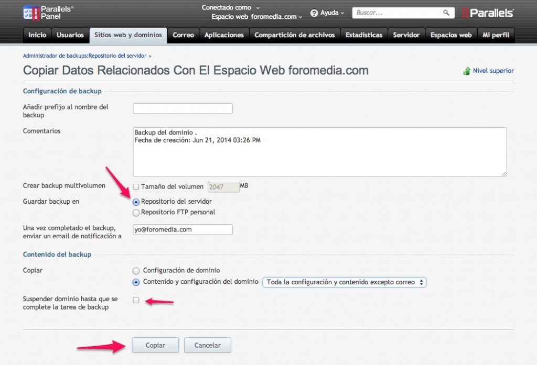537x365 pixels.
Task: Select Repositorio del servidor radio option
Action: [136, 202]
